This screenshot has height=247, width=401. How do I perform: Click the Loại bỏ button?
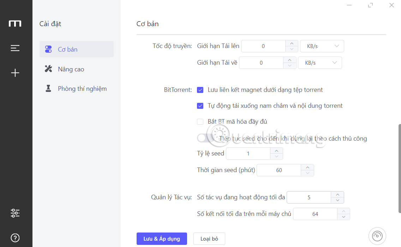(209, 239)
